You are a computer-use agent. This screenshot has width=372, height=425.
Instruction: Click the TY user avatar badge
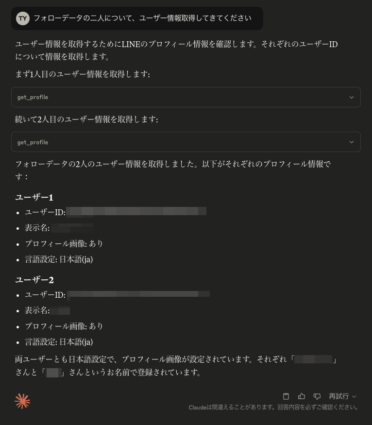coord(23,18)
